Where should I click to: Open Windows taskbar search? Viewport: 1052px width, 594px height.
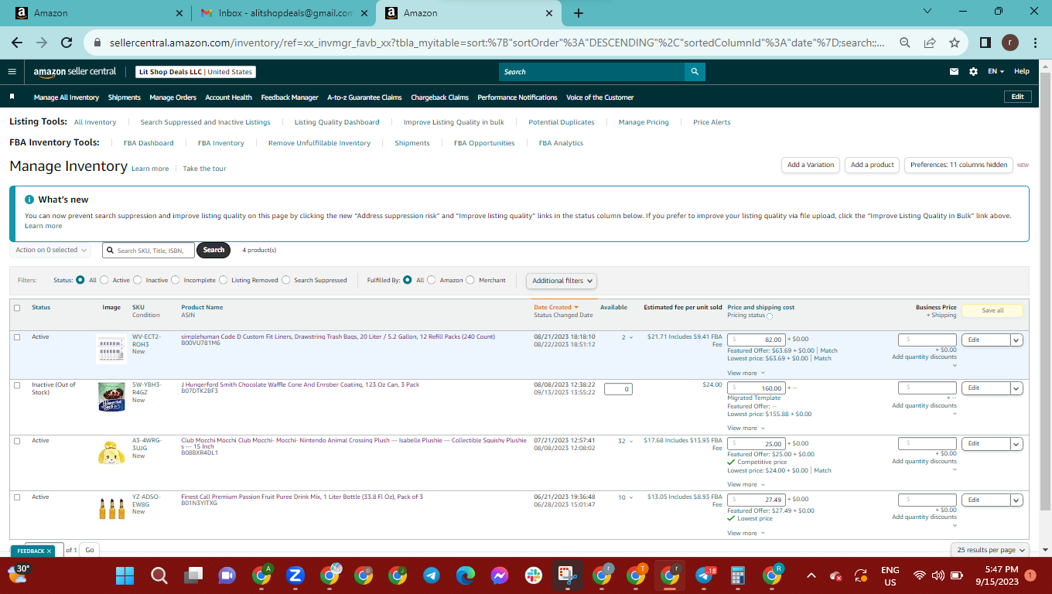(159, 575)
